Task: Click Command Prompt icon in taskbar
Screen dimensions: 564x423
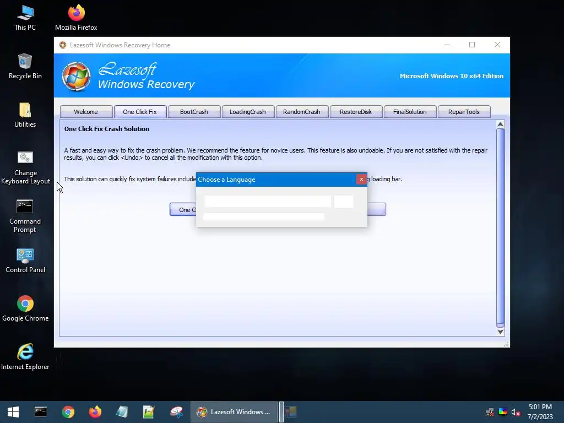Action: (x=41, y=412)
